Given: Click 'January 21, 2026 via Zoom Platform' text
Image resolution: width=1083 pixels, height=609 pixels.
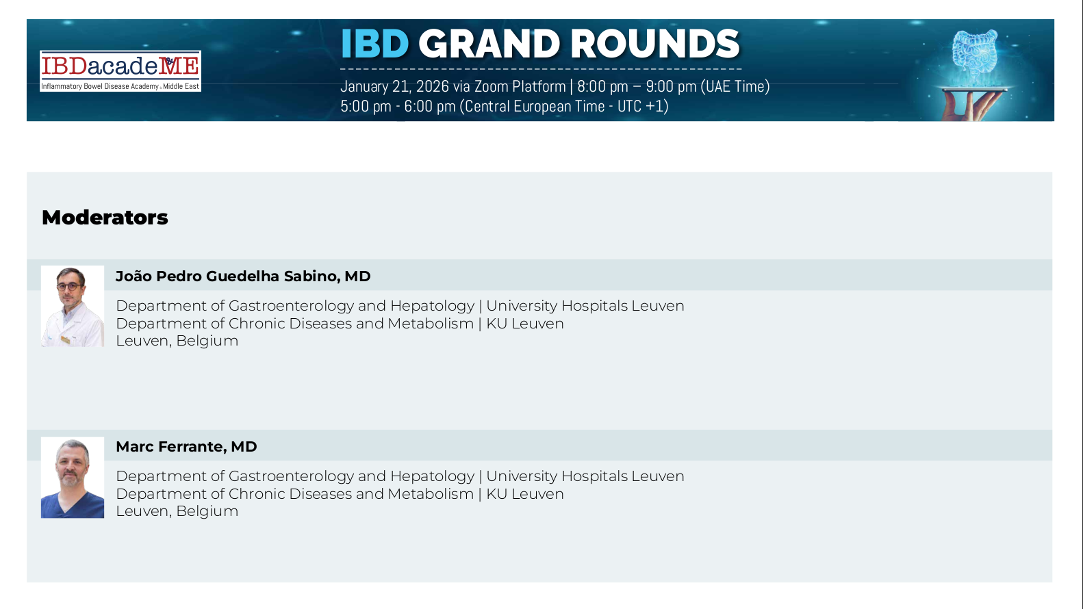Looking at the screenshot, I should 453,87.
